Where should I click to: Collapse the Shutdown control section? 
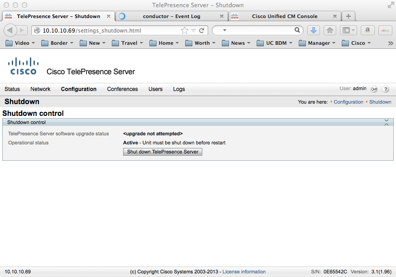pos(386,122)
